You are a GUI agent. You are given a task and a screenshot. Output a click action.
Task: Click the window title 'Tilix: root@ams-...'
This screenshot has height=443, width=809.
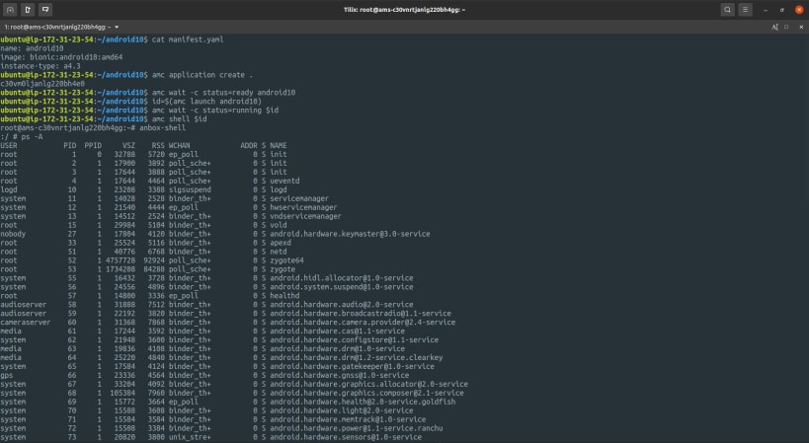(x=405, y=9)
